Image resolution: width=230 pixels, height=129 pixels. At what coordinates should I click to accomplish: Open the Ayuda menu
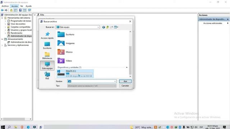[28, 6]
